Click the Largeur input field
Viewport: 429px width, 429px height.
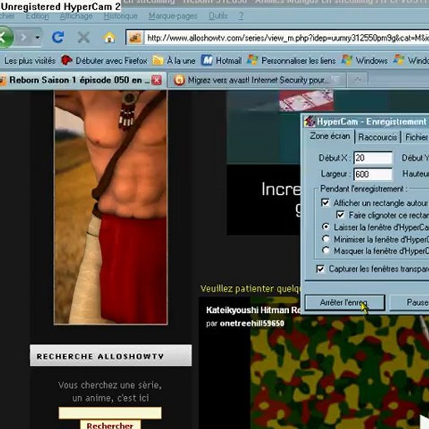[373, 174]
